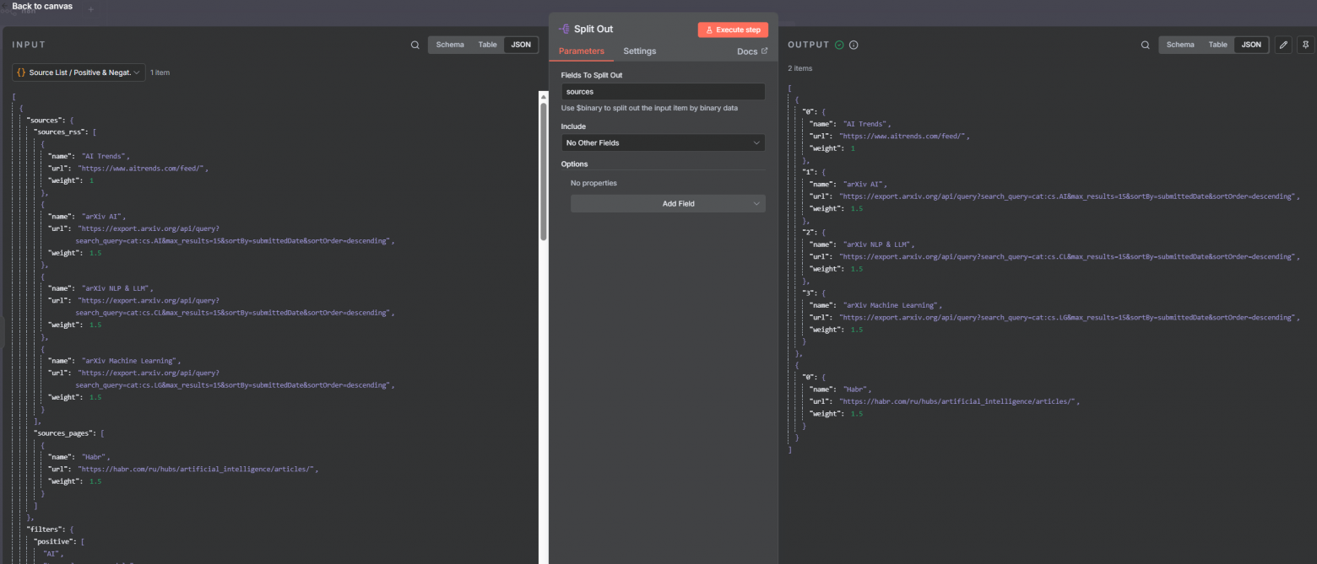Select the Parameters tab
The width and height of the screenshot is (1317, 564).
click(582, 51)
